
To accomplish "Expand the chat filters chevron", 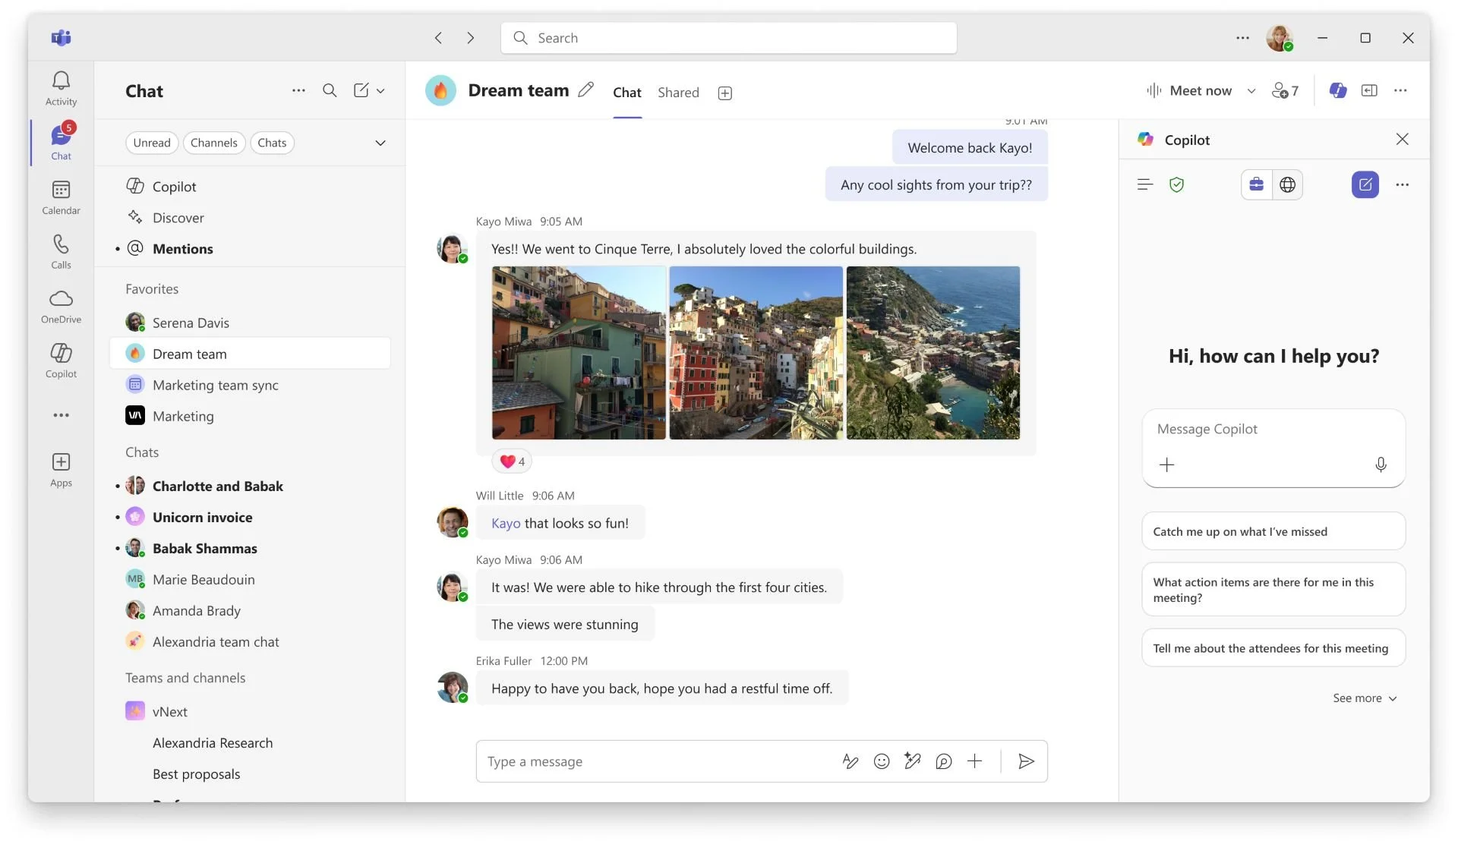I will click(x=380, y=143).
